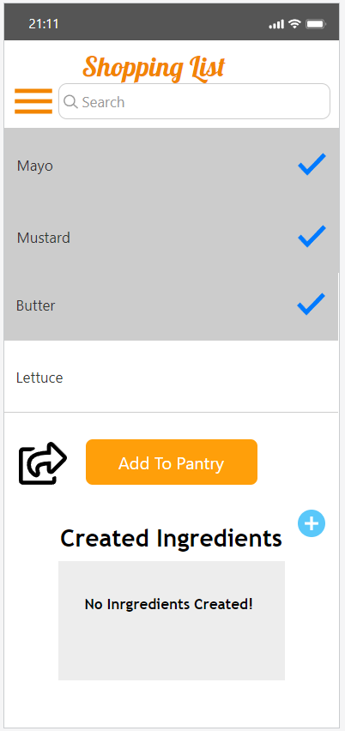Click the cellular signal bars icon

tap(276, 24)
